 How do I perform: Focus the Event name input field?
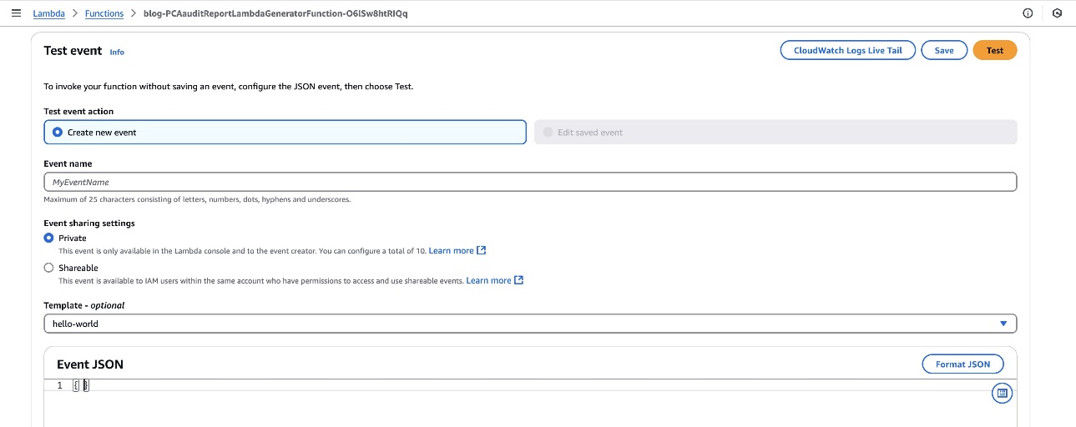click(x=530, y=182)
